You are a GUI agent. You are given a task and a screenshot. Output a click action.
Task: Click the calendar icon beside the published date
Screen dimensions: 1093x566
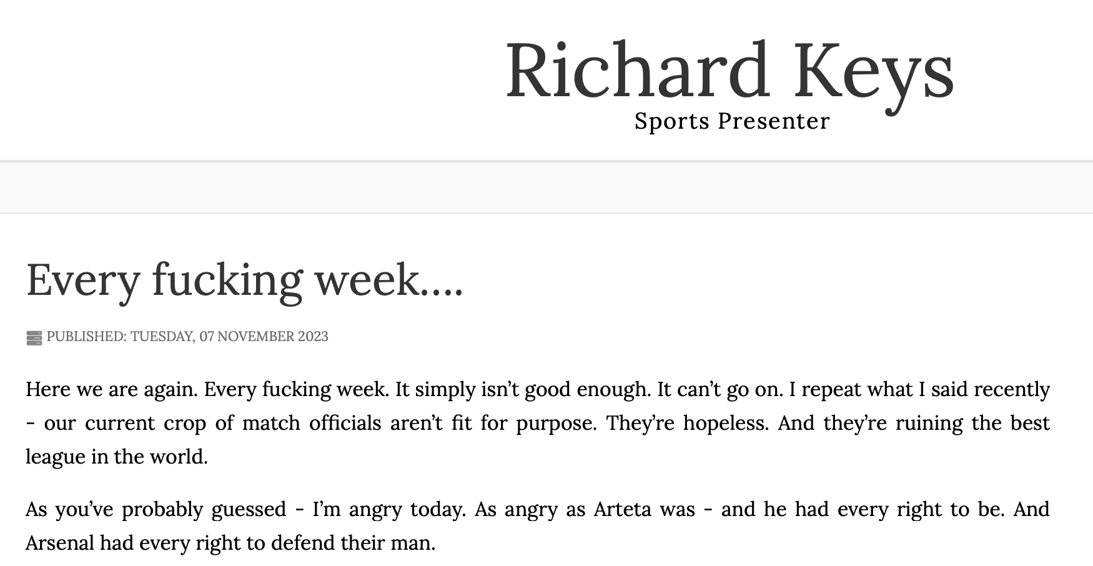click(x=34, y=337)
